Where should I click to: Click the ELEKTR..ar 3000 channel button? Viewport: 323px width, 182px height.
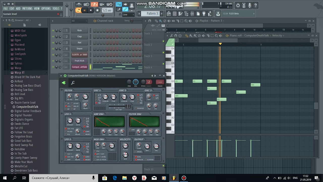(79, 55)
